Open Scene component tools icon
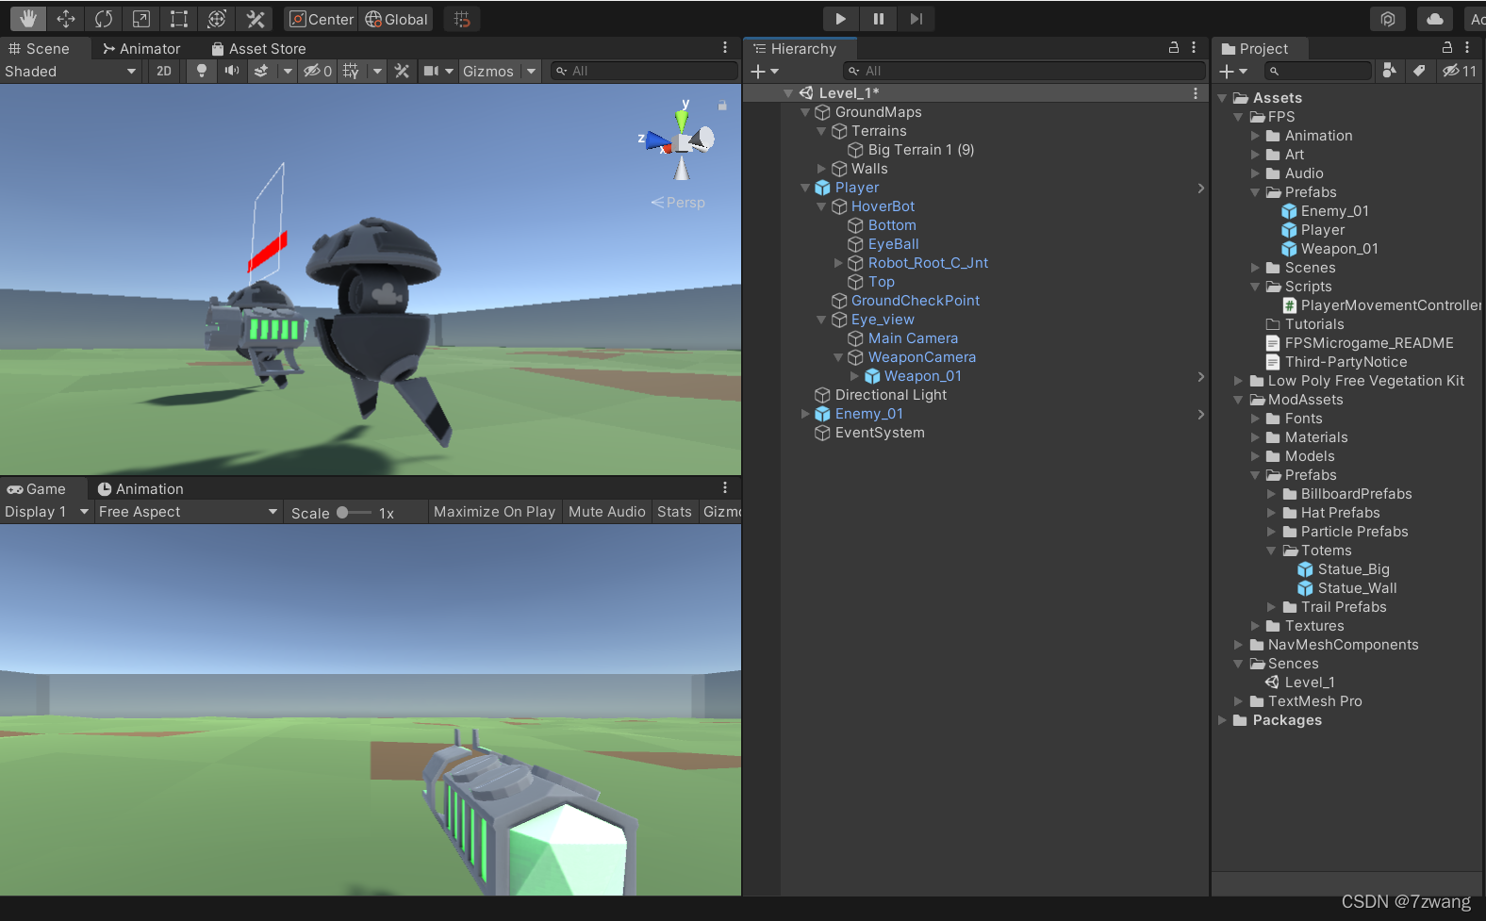The image size is (1486, 921). pos(402,71)
